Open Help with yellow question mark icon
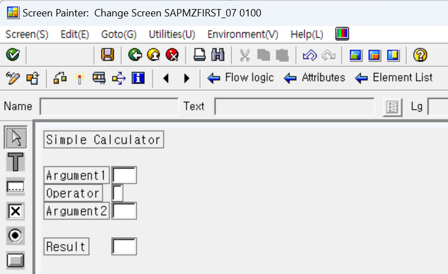Image resolution: width=448 pixels, height=274 pixels. click(420, 55)
